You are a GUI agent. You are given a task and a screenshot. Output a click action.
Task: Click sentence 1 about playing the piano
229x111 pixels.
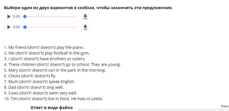point(44,47)
